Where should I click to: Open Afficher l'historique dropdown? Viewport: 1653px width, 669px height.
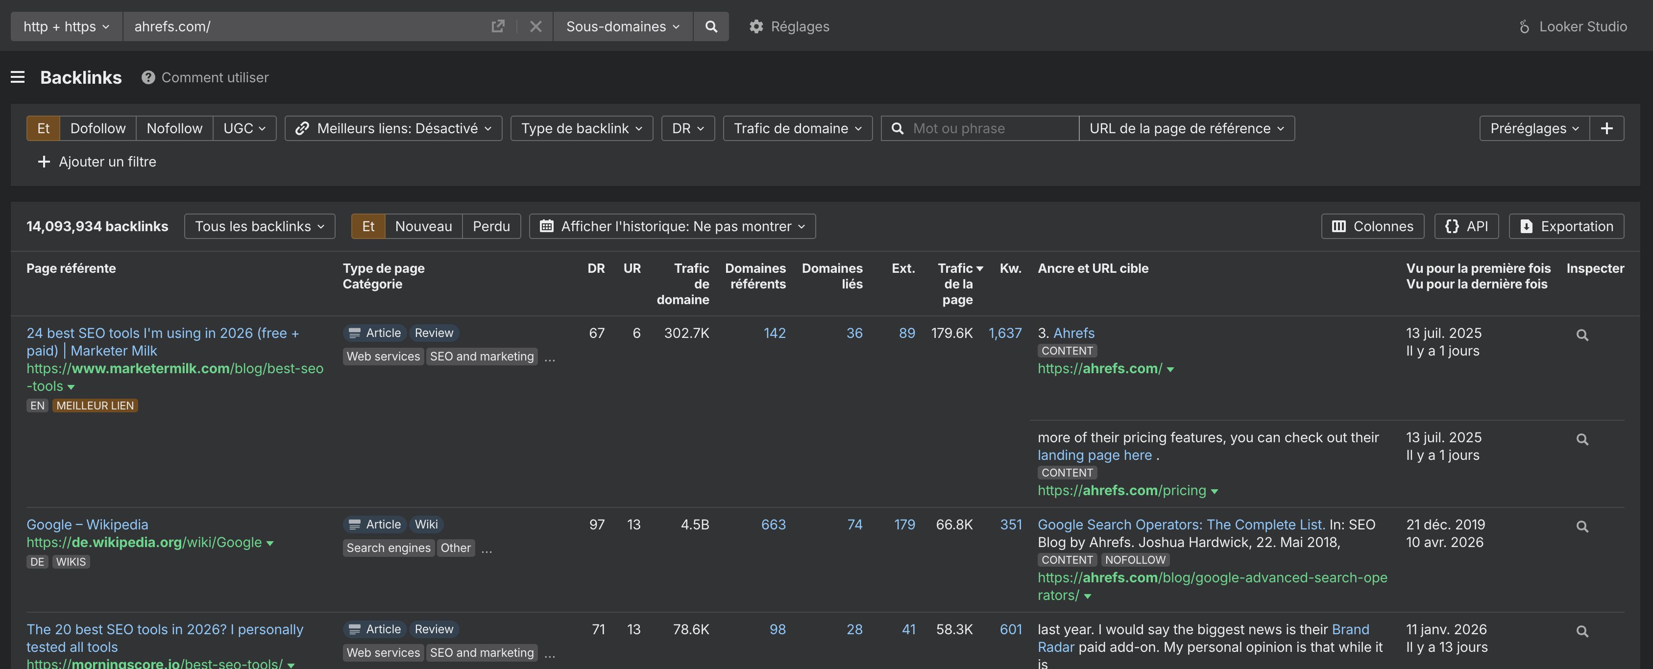click(673, 226)
